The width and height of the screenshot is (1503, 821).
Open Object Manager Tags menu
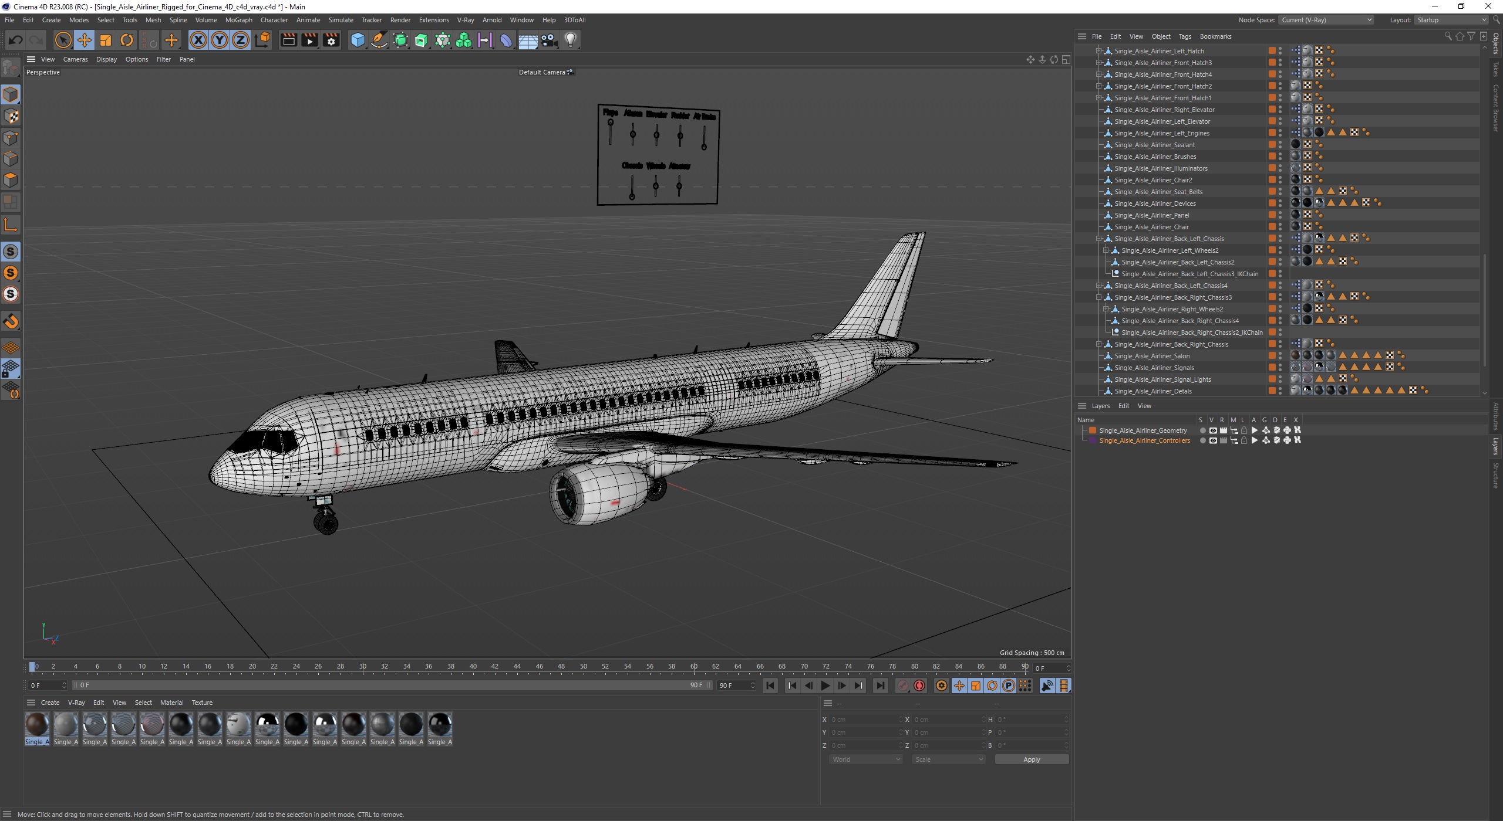tap(1185, 36)
